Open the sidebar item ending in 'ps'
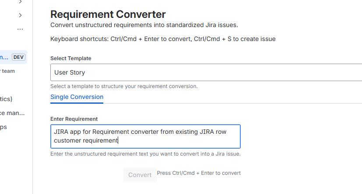Screen dimensions: 362x194 point(4,127)
